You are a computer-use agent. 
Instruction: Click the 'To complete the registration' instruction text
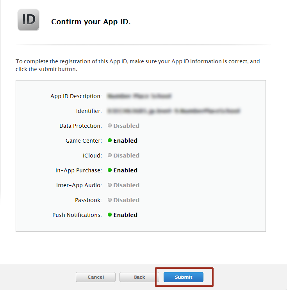138,65
